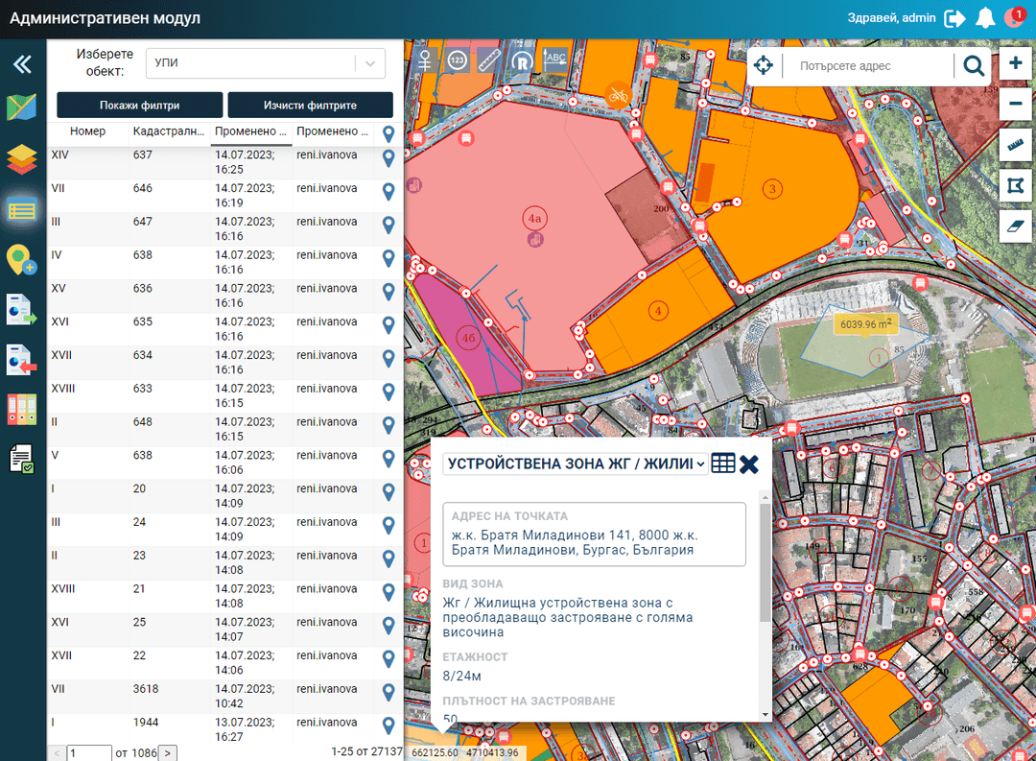Activate the polygon area measure tool
1036x761 pixels.
(1015, 186)
